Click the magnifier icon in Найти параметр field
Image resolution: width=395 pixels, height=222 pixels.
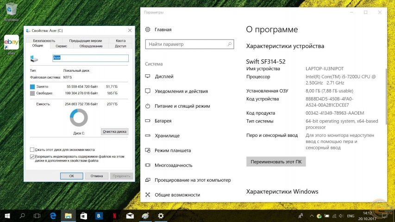point(229,44)
